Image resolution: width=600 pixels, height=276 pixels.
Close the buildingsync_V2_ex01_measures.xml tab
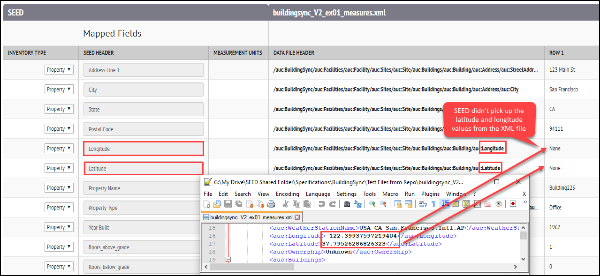pos(297,217)
